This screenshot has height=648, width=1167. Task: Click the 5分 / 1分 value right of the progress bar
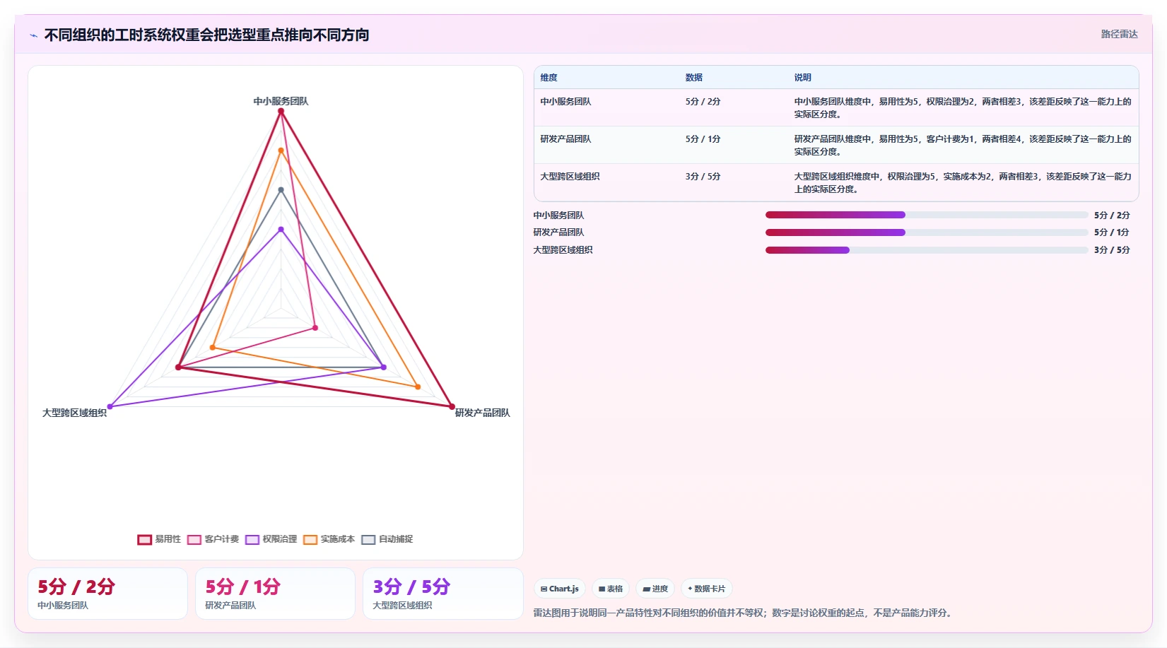(1112, 232)
